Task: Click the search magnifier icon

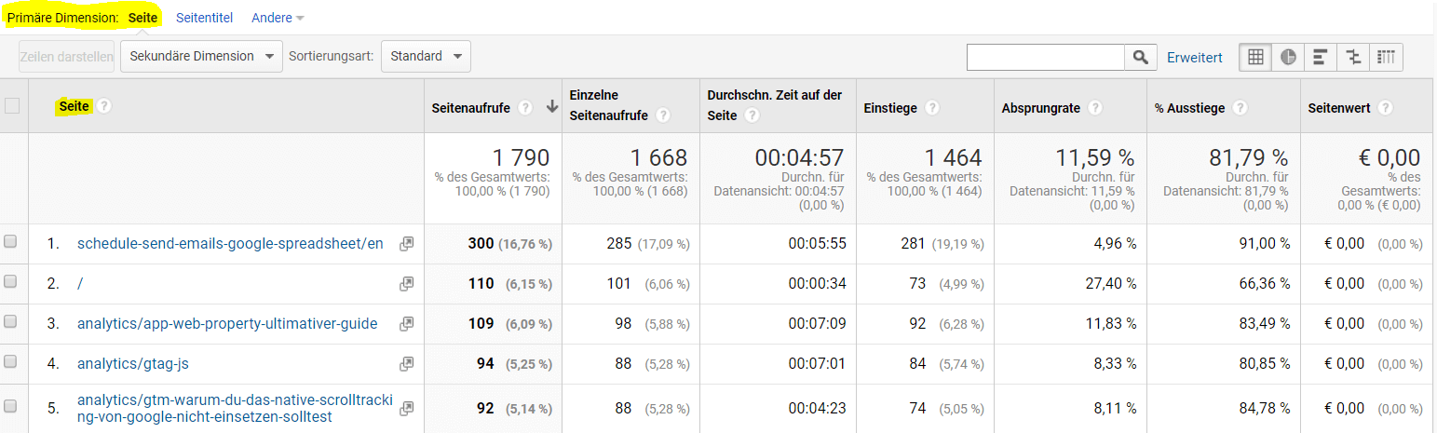Action: 1140,58
